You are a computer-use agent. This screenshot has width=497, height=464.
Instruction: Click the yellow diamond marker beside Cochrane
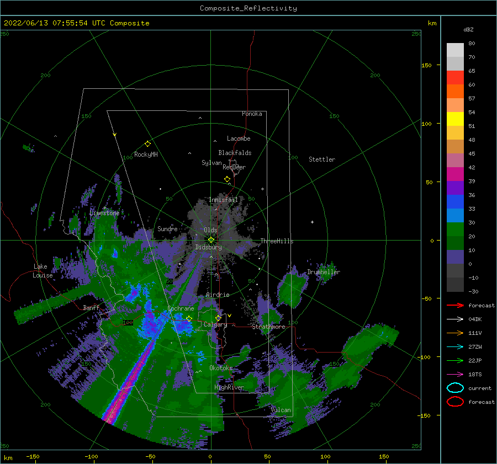click(189, 318)
